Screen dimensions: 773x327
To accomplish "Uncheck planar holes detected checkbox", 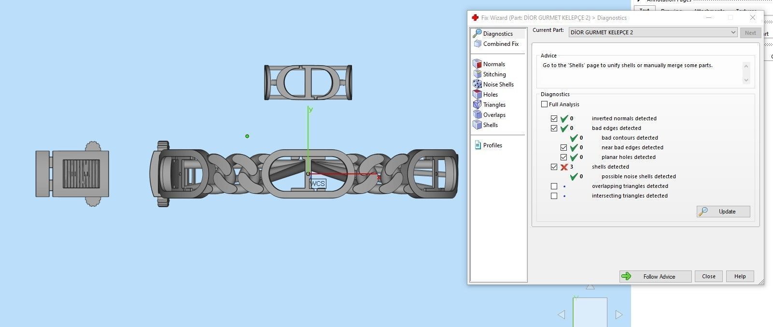I will click(x=563, y=157).
